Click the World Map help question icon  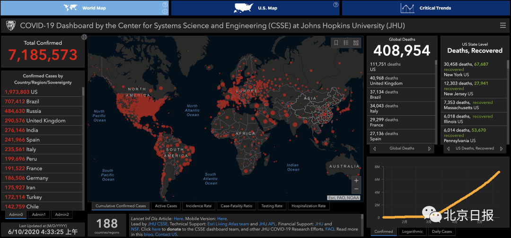click(165, 5)
